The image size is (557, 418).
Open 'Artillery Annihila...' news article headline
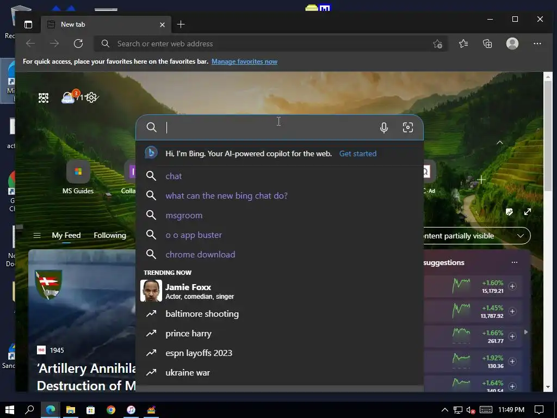coord(86,377)
